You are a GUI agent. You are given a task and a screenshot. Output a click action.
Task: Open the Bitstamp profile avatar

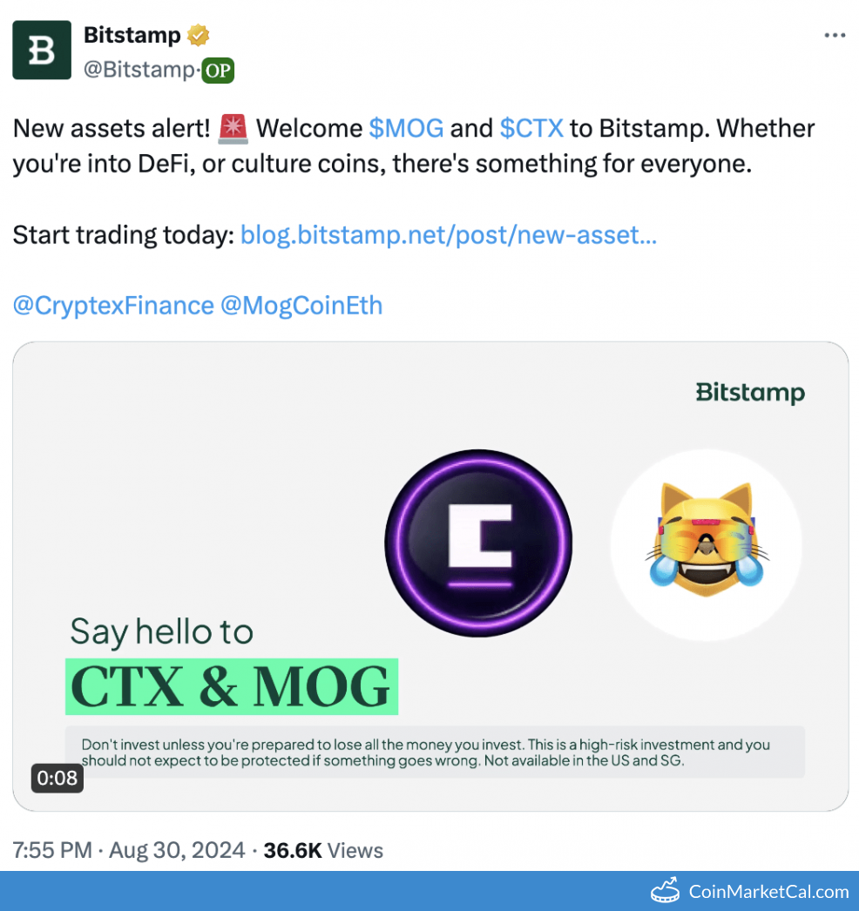click(42, 50)
